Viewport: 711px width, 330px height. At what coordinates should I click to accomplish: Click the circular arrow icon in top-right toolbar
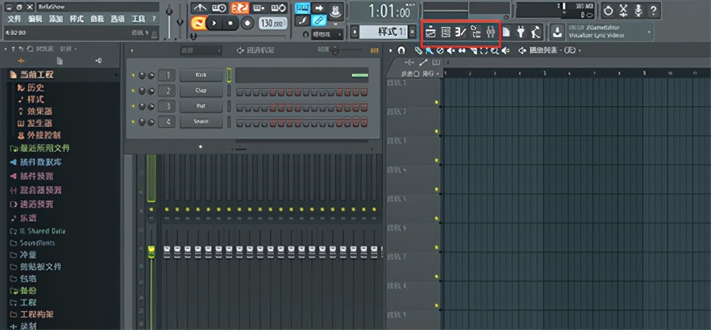[608, 11]
